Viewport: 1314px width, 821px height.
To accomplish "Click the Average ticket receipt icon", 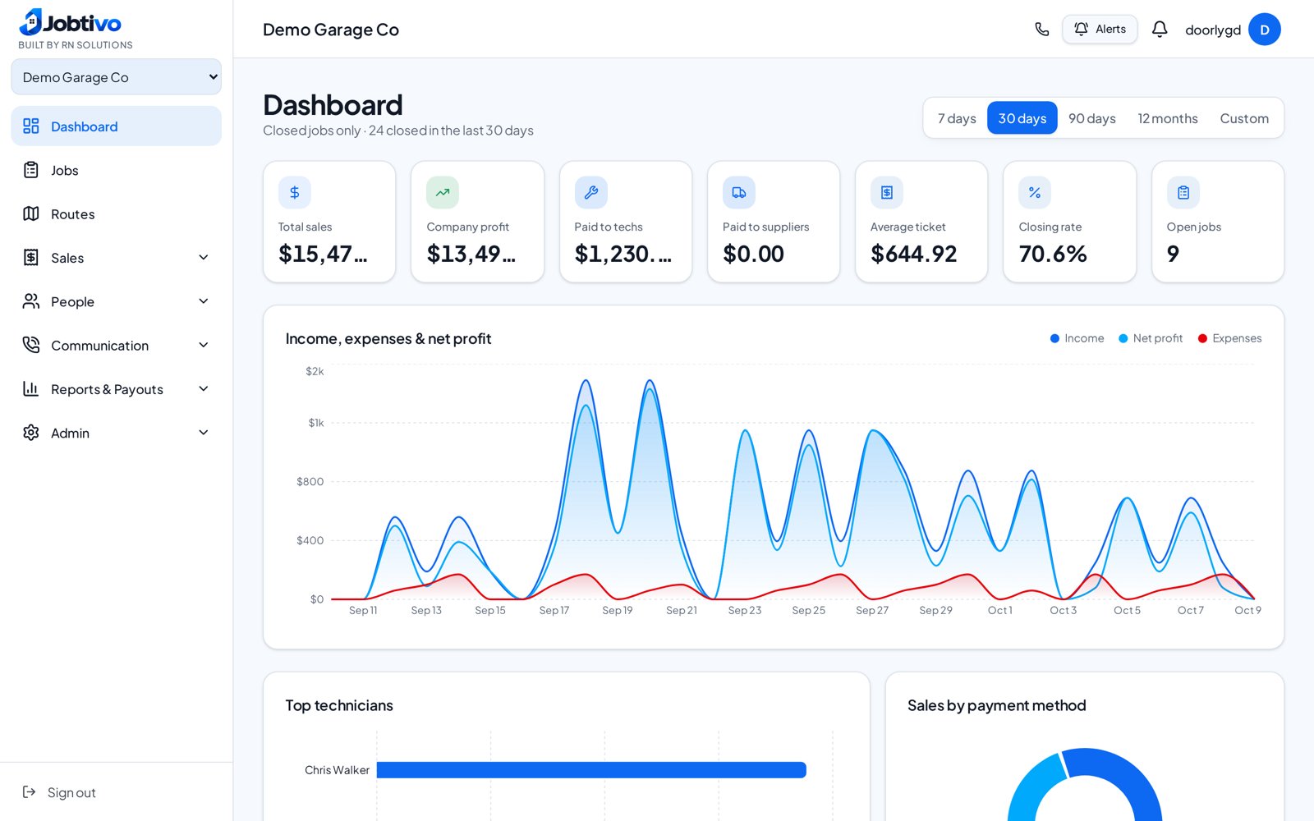I will coord(887,192).
